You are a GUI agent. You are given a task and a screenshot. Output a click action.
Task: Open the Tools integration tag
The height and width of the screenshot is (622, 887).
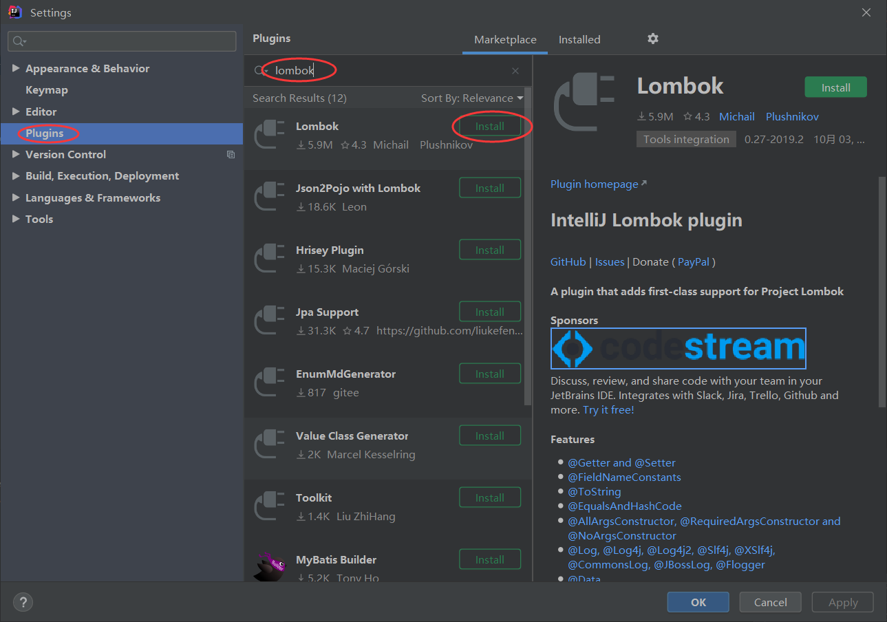point(686,140)
